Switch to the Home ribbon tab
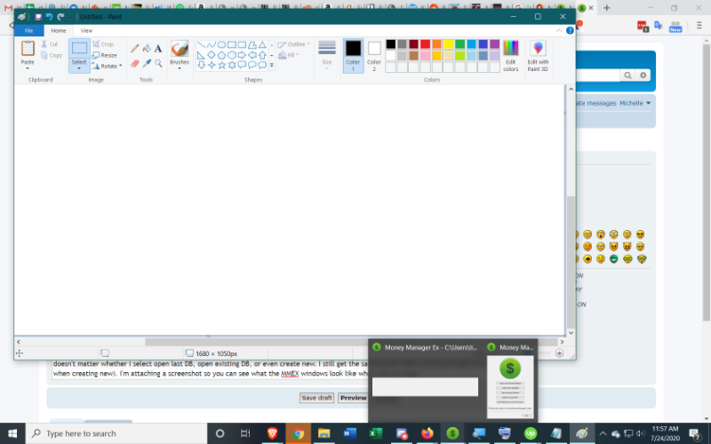This screenshot has width=711, height=444. (x=59, y=30)
